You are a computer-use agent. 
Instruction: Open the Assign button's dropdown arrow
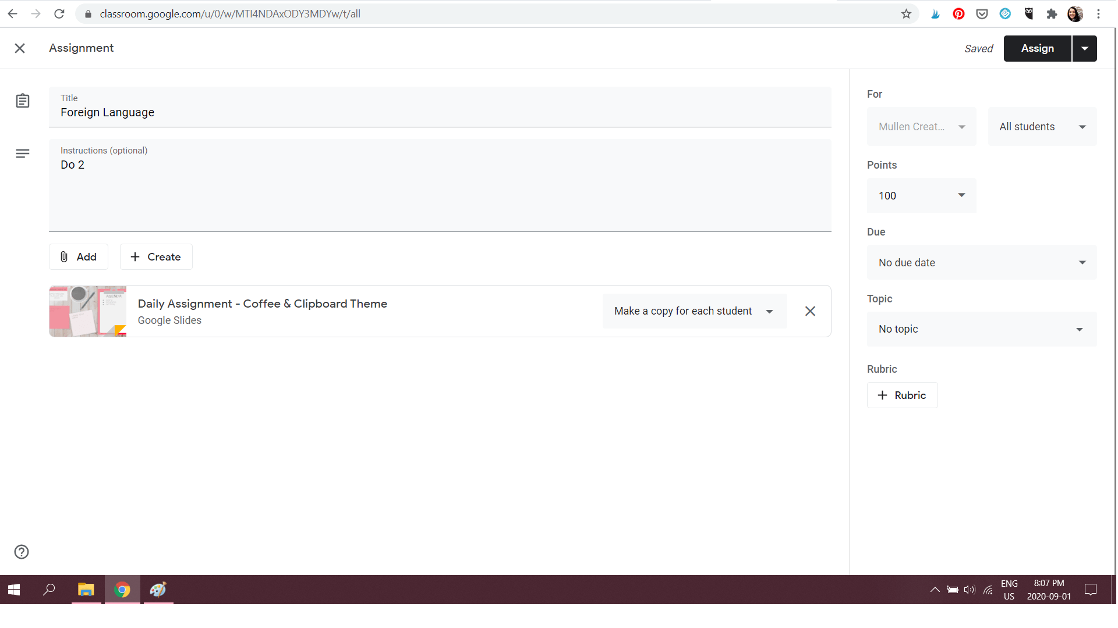coord(1084,48)
